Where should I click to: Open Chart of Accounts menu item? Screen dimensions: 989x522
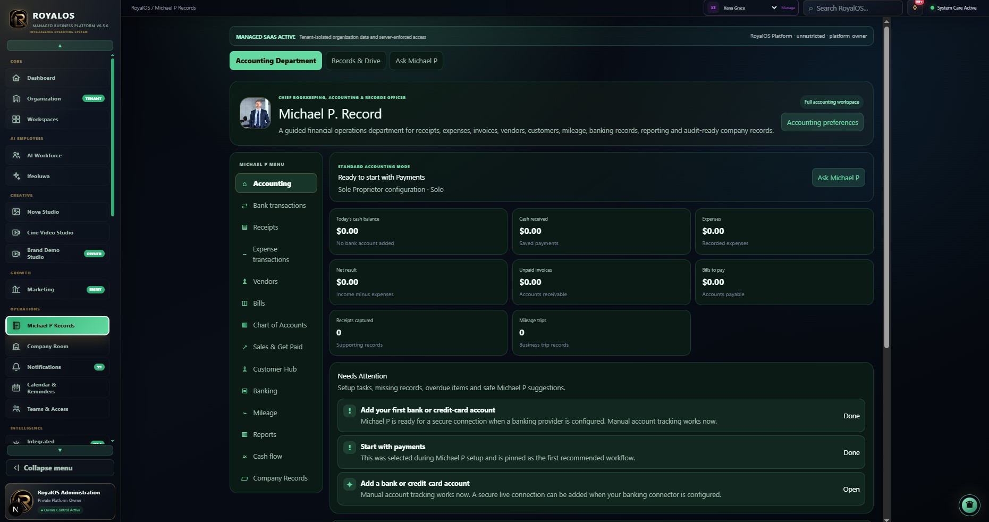(276, 325)
